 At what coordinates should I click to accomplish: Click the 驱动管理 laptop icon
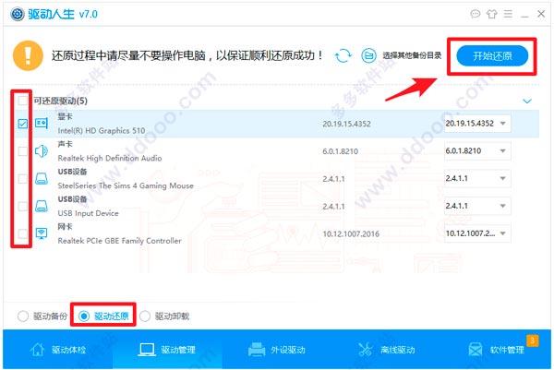pyautogui.click(x=146, y=350)
